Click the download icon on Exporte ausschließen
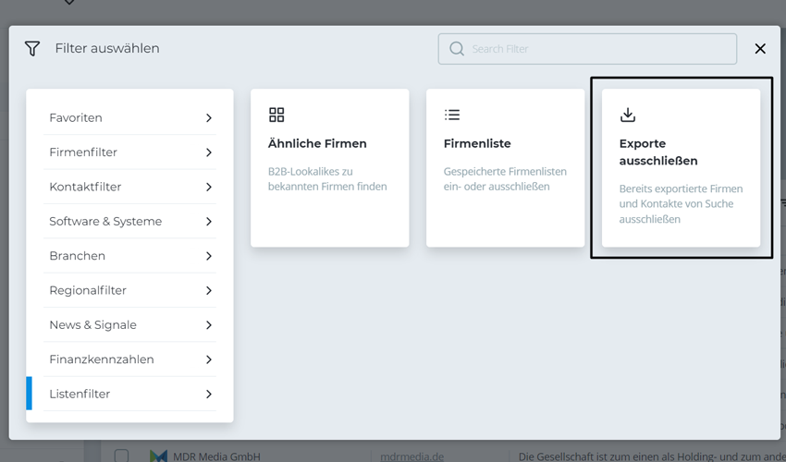The image size is (786, 462). pos(628,115)
